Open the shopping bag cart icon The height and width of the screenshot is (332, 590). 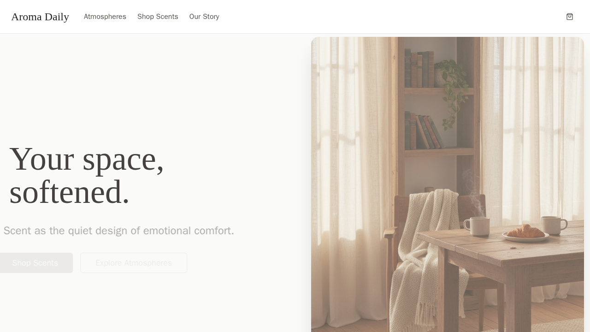(570, 17)
